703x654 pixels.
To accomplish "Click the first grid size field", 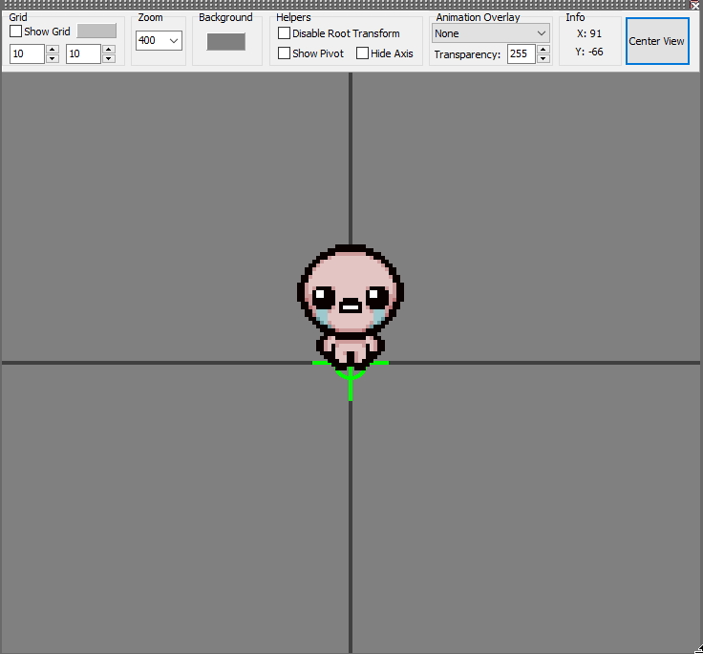I will click(27, 53).
